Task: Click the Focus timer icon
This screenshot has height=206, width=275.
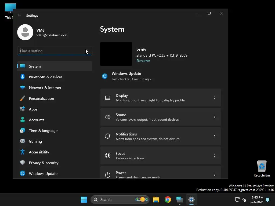Action: coord(108,156)
